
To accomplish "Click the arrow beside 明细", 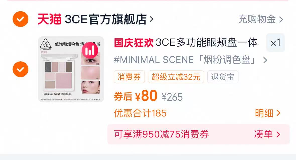I will (x=278, y=113).
